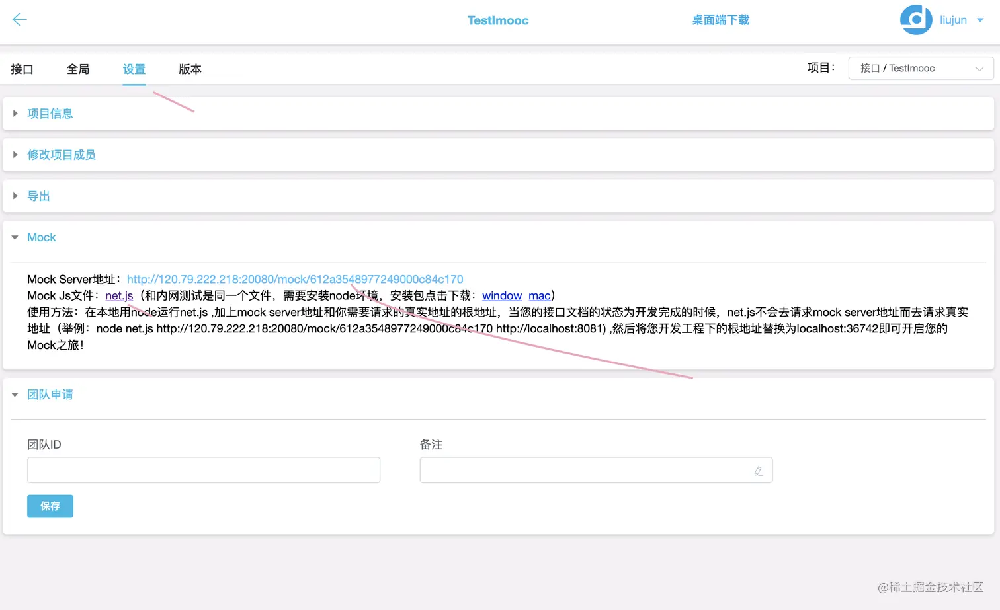
Task: Click the 项目: label
Action: click(821, 67)
